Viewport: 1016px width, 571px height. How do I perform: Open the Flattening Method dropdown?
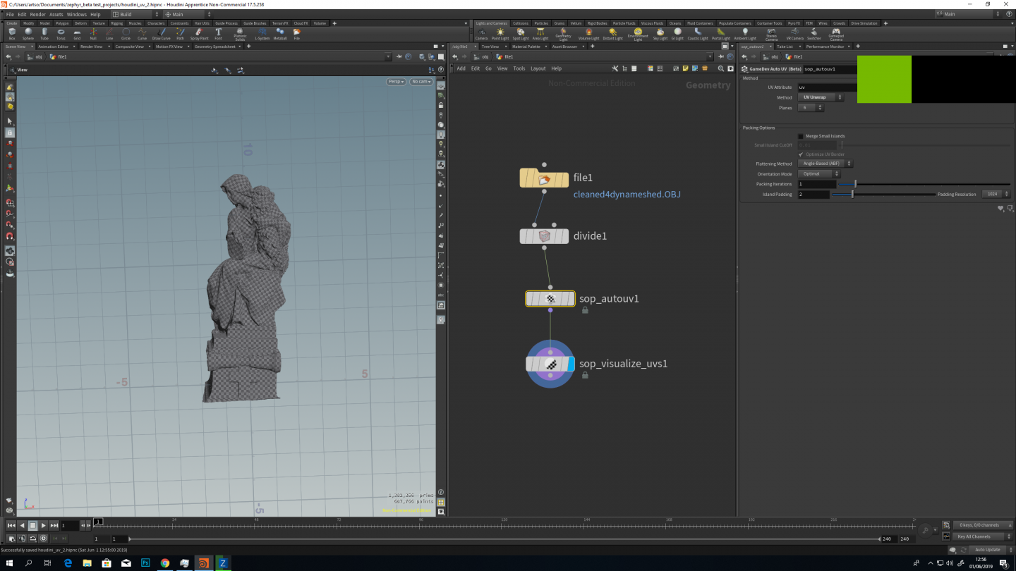[825, 164]
